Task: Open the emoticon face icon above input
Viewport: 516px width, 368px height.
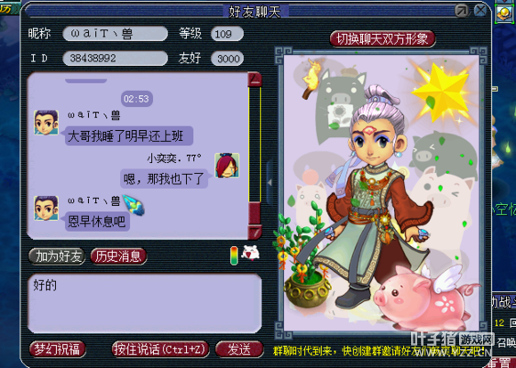Action: [x=250, y=253]
